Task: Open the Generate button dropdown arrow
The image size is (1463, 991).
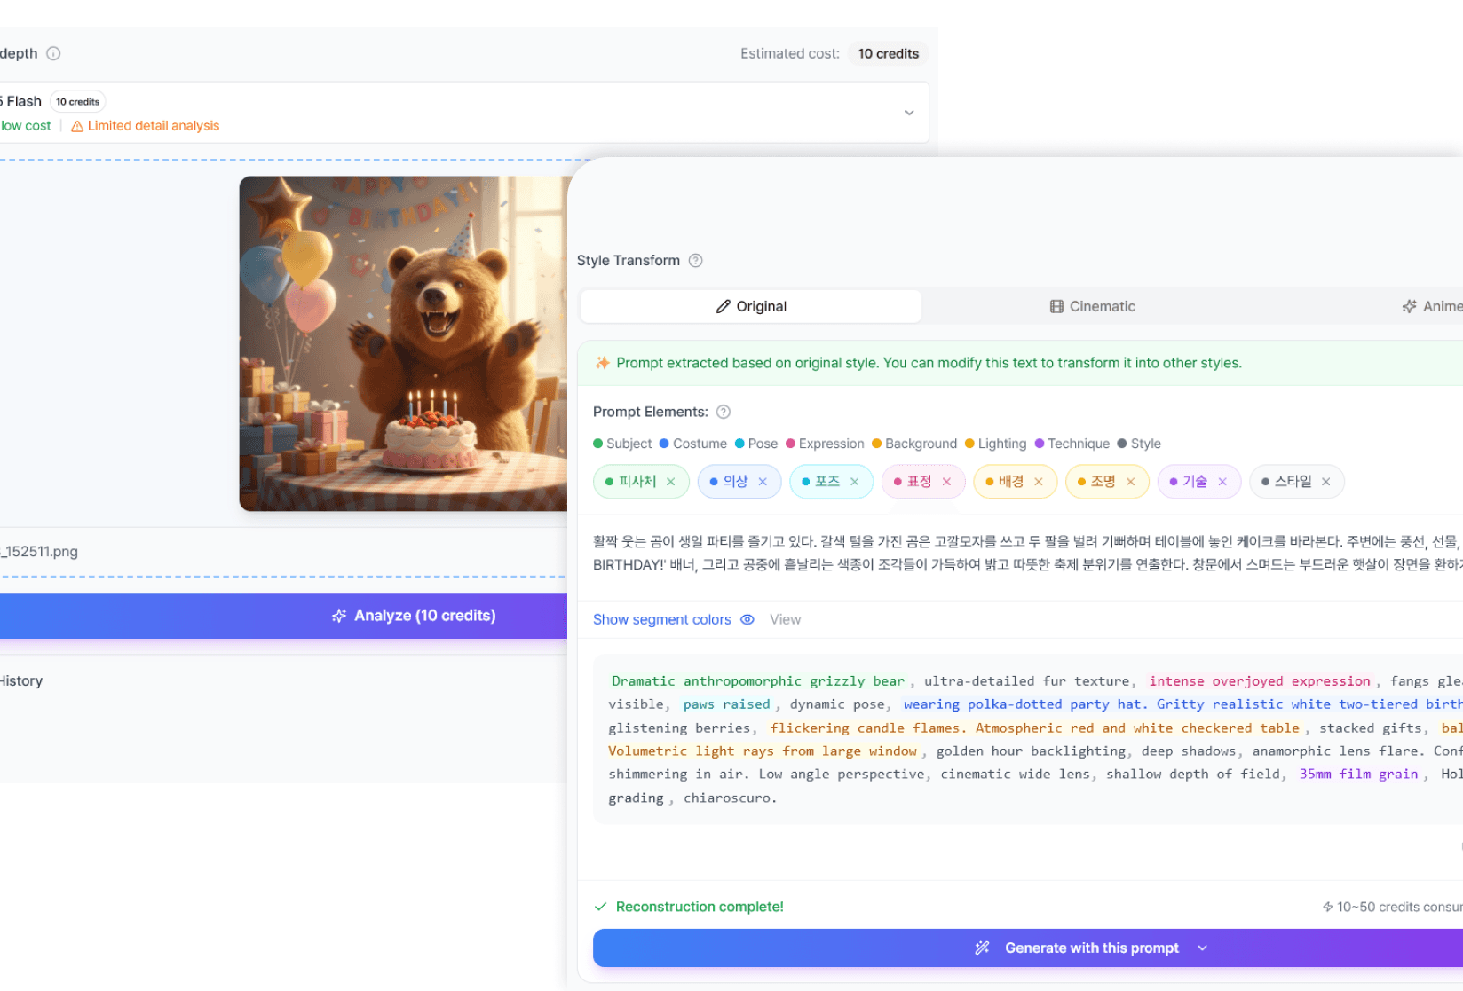Action: [x=1203, y=948]
